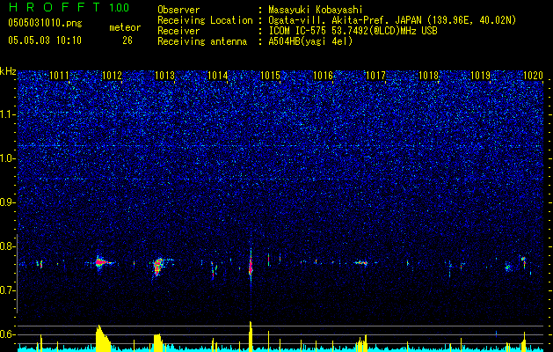
Task: Click the meteor count label
Action: (x=125, y=27)
